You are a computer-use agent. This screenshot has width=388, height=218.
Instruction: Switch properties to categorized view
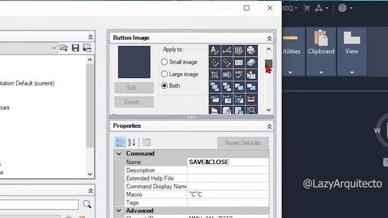click(x=120, y=142)
